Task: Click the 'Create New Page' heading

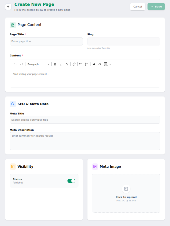Action: (x=34, y=4)
